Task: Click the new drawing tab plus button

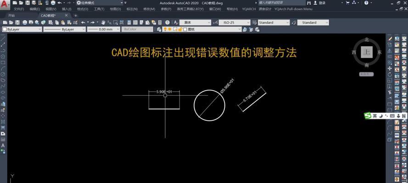Action: 76,16
